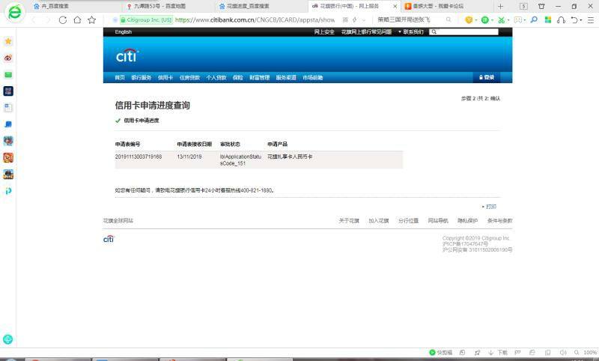Open the 网上安全 link
This screenshot has width=599, height=361.
[324, 32]
